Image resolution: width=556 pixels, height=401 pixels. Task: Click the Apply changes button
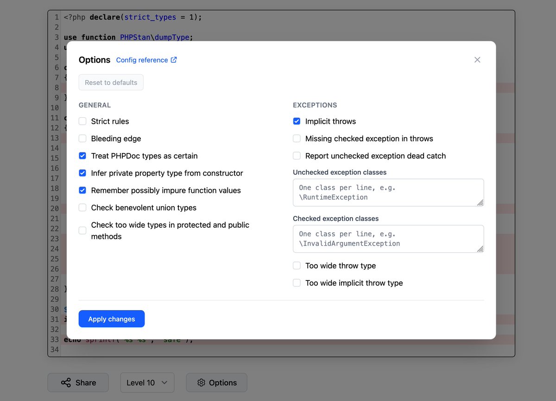pos(112,319)
